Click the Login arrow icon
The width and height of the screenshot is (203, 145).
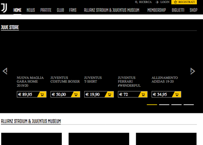tap(157, 2)
